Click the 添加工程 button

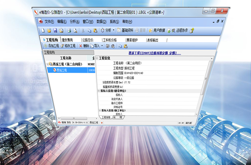coord(52,46)
